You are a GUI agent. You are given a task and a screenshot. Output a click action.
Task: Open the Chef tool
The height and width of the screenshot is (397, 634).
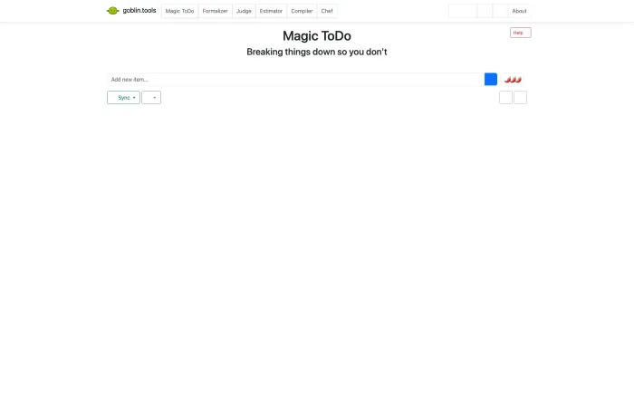[x=327, y=11]
